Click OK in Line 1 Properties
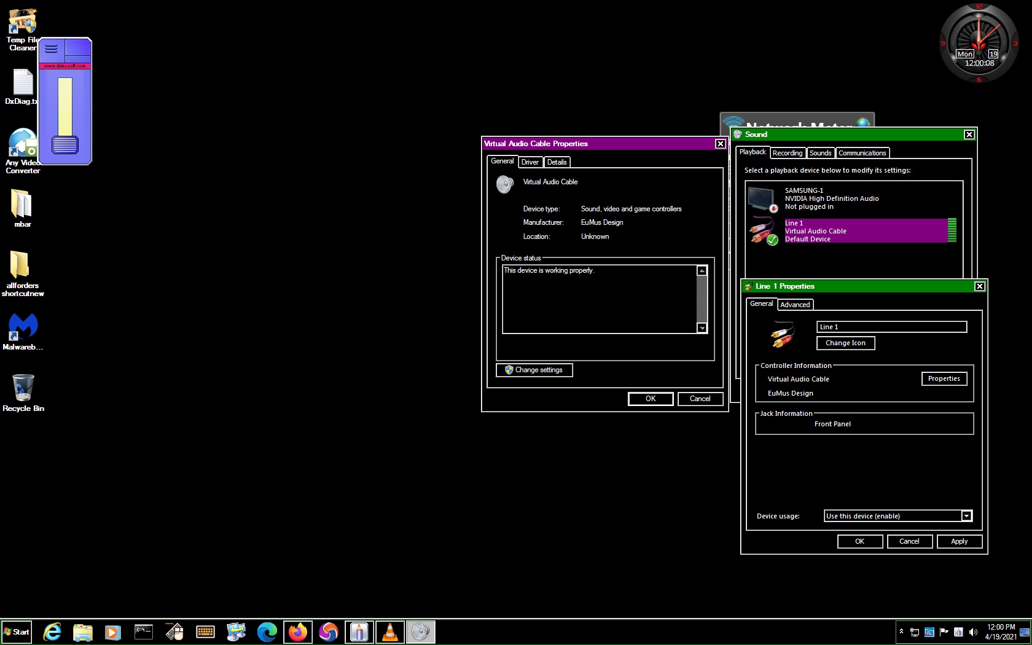This screenshot has width=1032, height=645. click(x=860, y=541)
